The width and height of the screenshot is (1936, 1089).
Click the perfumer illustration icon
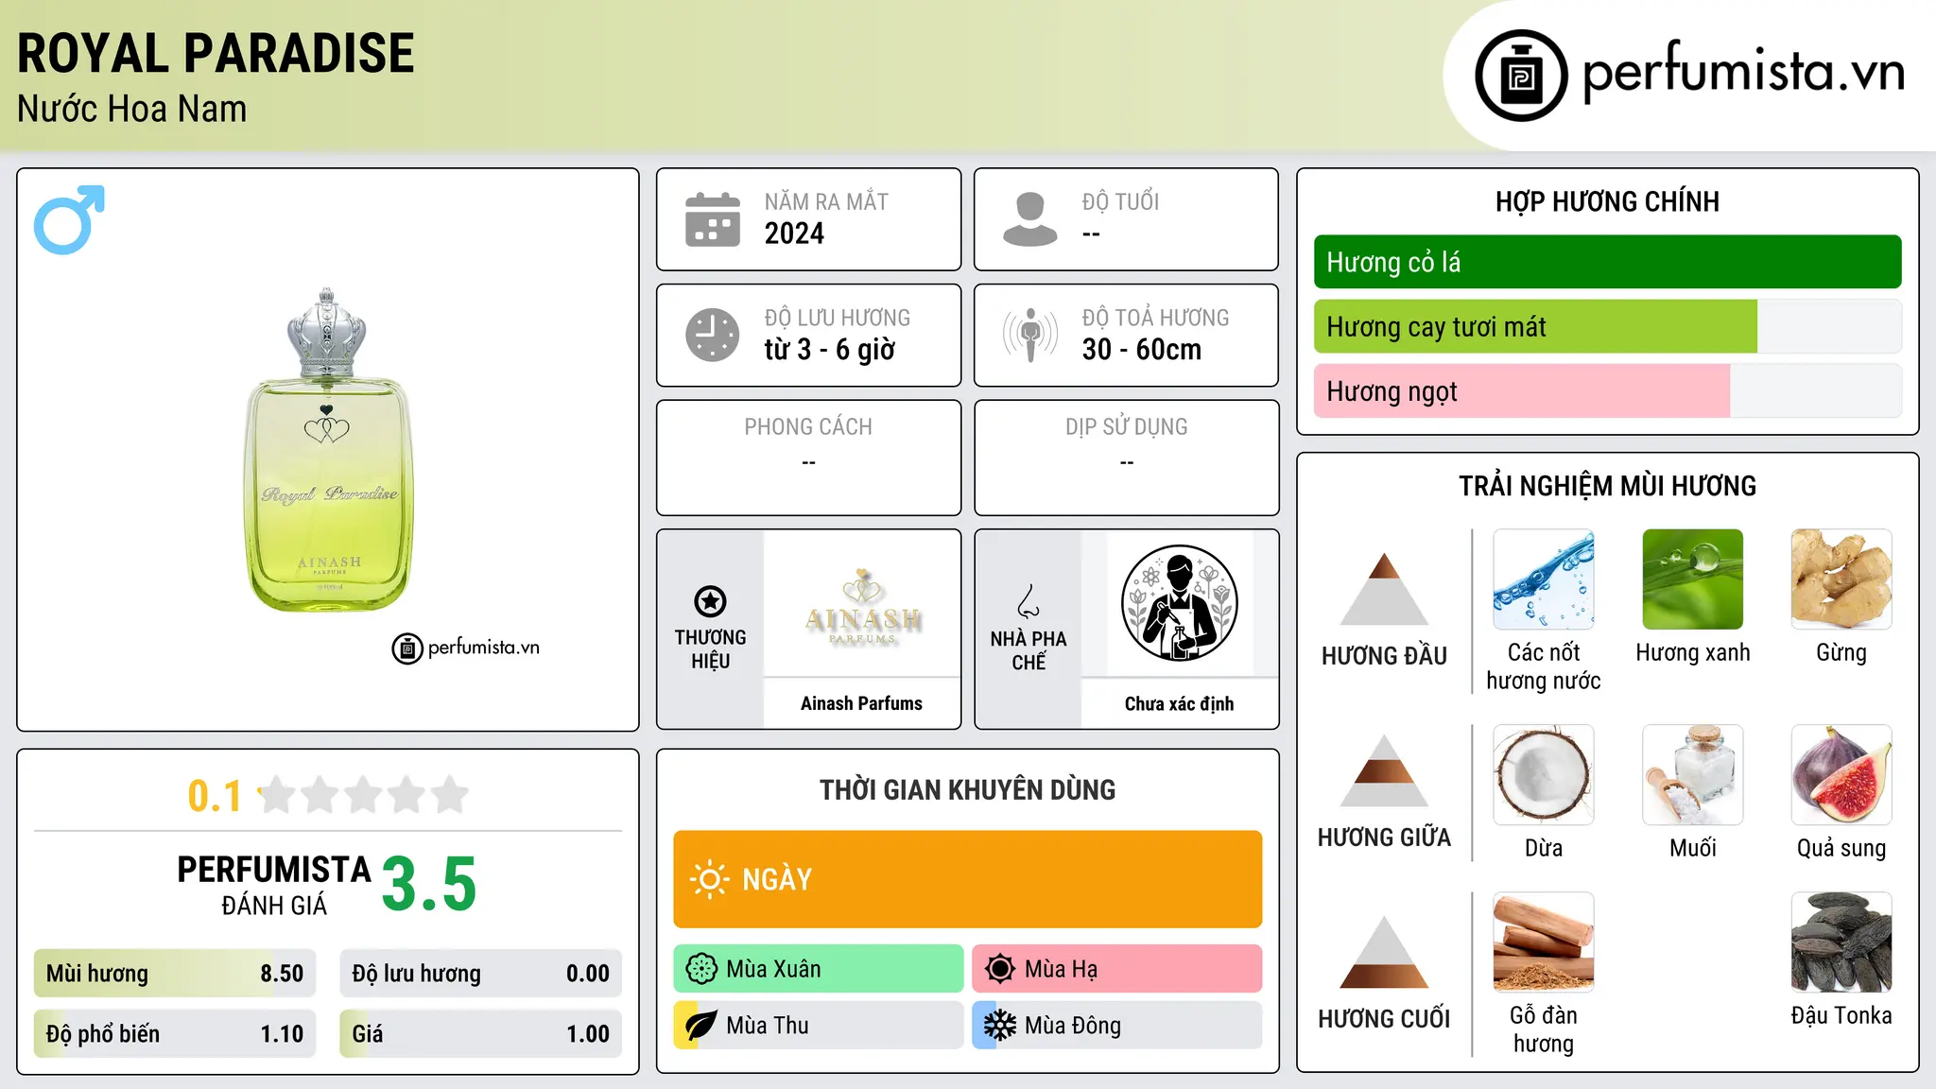pos(1179,603)
